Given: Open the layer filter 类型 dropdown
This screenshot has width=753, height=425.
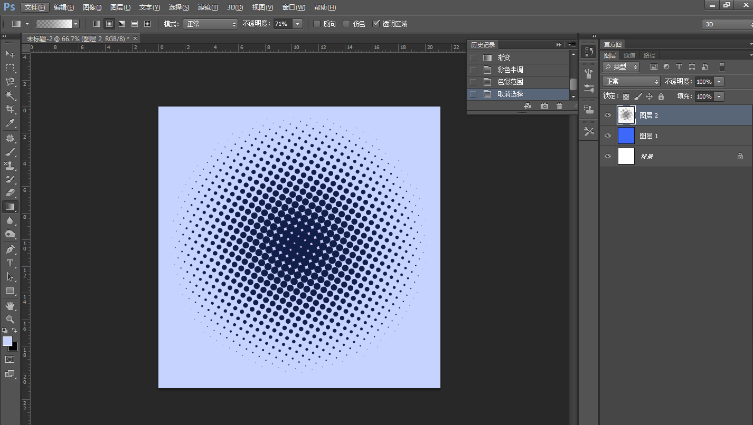Looking at the screenshot, I should pyautogui.click(x=621, y=67).
